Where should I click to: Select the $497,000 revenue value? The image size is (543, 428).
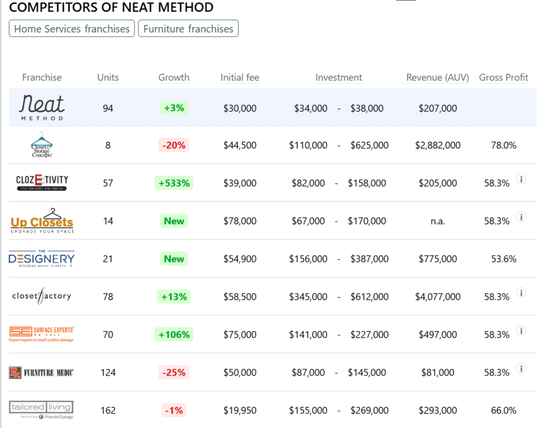click(437, 335)
